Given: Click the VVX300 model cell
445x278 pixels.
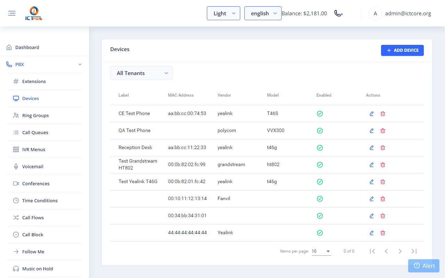Looking at the screenshot, I should click(x=276, y=130).
